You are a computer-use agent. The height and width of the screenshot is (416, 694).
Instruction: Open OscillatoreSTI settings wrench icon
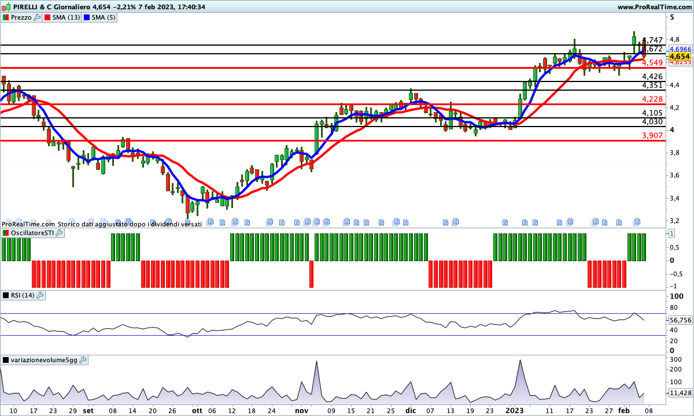(60, 233)
